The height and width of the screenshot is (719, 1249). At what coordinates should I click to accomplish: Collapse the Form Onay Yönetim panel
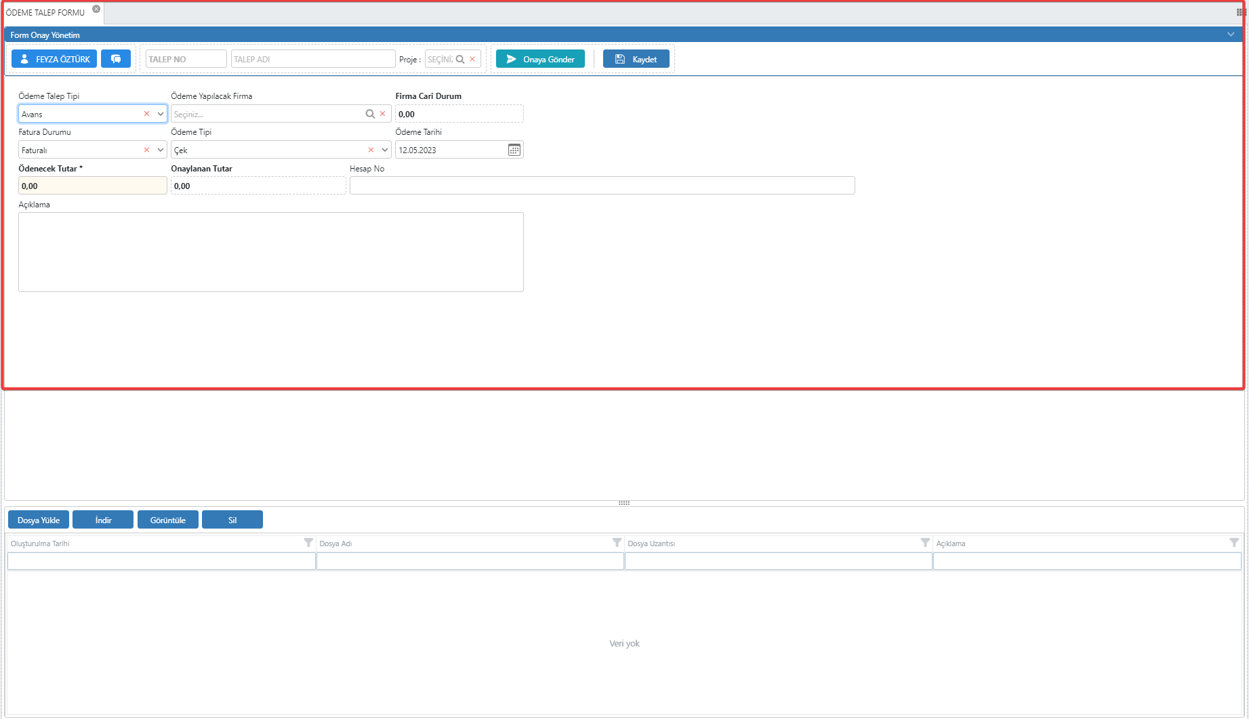tap(1231, 35)
